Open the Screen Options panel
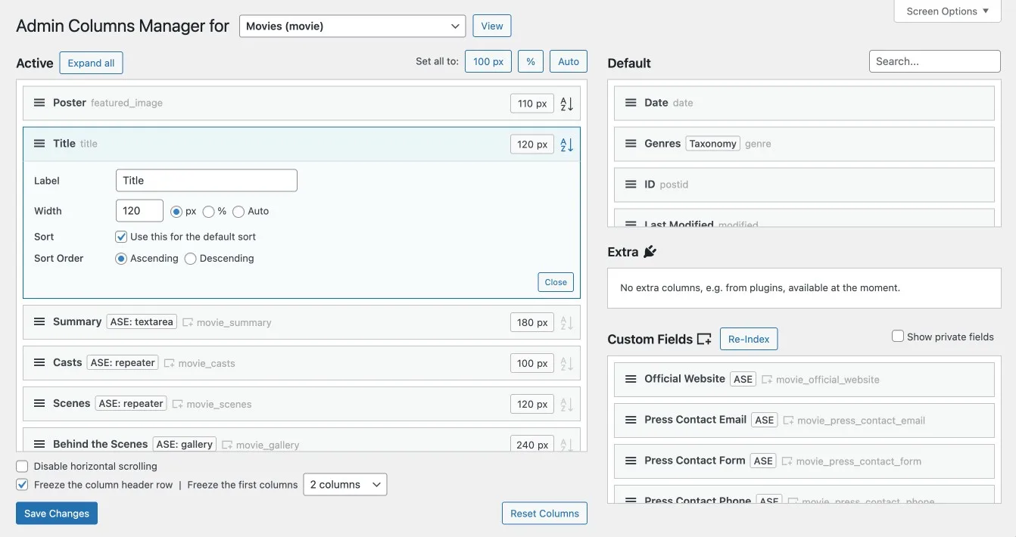Viewport: 1016px width, 537px height. point(947,11)
